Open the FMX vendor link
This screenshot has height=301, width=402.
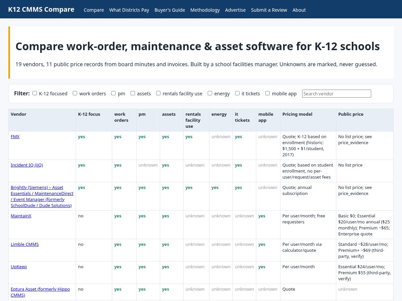coord(15,136)
